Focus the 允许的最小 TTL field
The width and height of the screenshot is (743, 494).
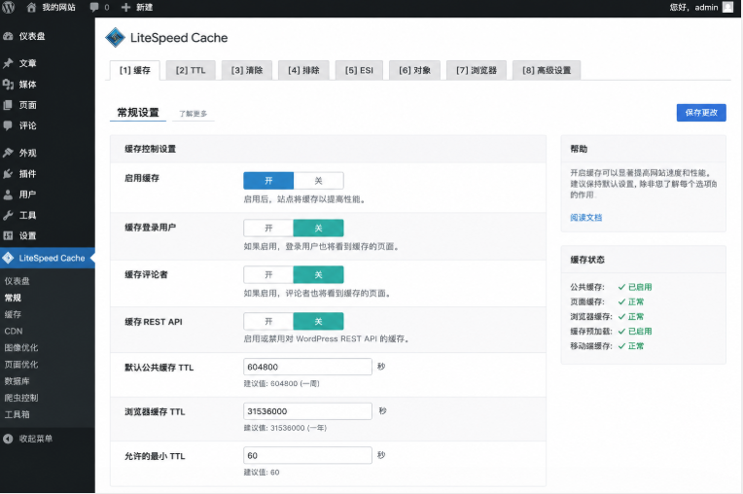[x=307, y=455]
